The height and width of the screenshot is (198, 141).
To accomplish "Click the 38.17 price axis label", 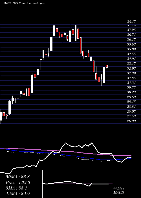I will point(131,22).
